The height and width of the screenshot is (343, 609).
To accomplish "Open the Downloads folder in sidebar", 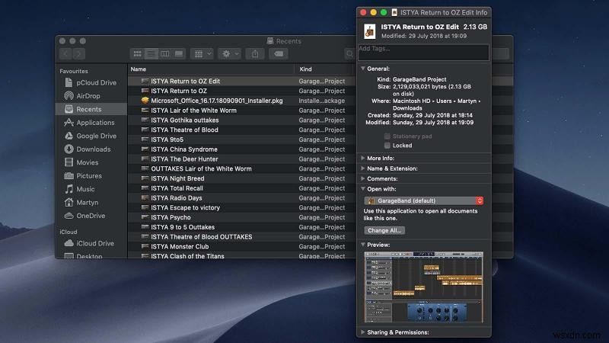I will (x=93, y=149).
